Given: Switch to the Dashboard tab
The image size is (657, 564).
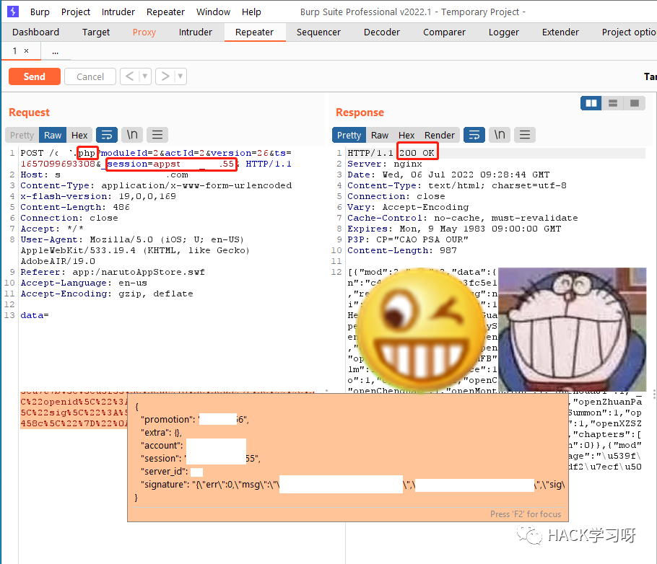Looking at the screenshot, I should click(35, 32).
